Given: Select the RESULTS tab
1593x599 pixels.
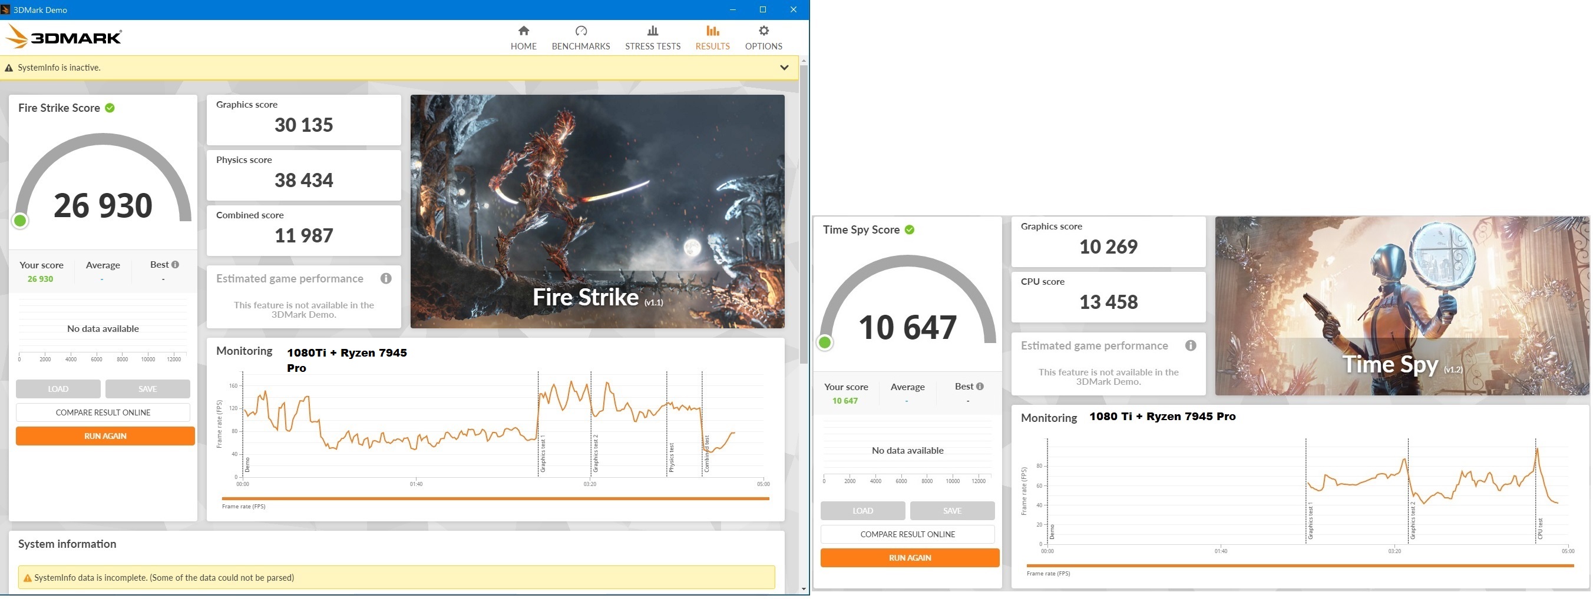Looking at the screenshot, I should [x=712, y=38].
